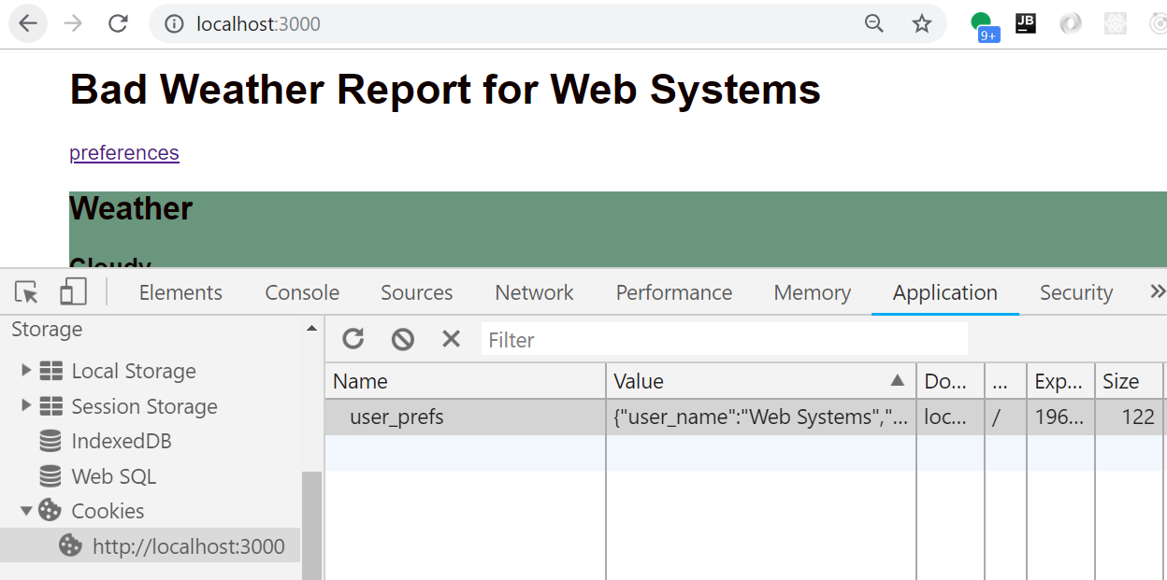
Task: Open the Network tab
Action: click(x=534, y=292)
